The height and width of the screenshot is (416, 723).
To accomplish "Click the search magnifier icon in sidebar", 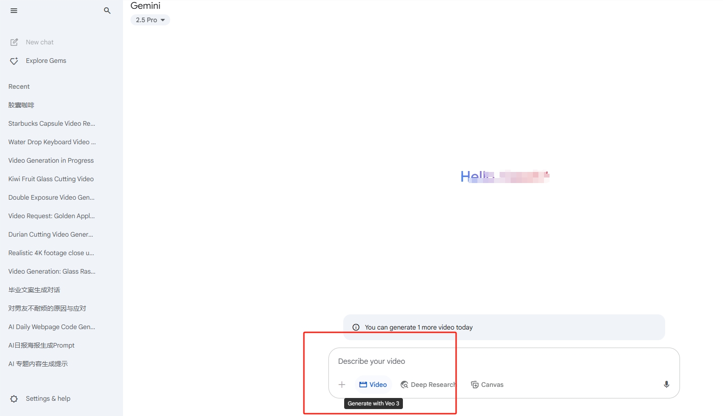I will 107,11.
